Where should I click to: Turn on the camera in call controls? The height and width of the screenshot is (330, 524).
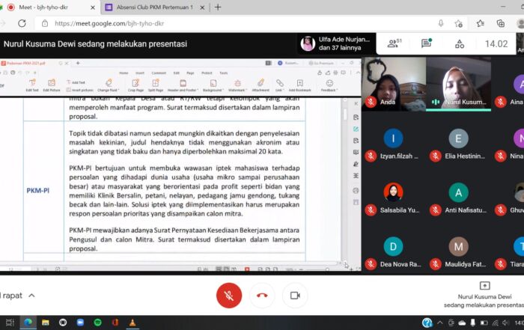(295, 296)
